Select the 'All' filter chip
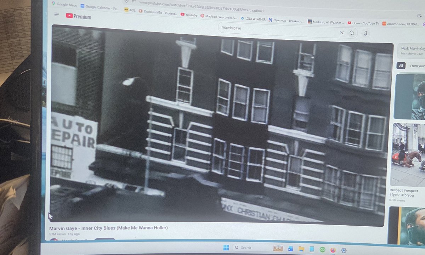 tap(401, 66)
